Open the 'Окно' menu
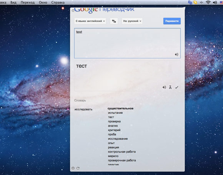This screenshot has height=175, width=223. pyautogui.click(x=43, y=2)
